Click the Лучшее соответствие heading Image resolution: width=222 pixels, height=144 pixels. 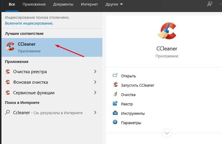tap(24, 33)
